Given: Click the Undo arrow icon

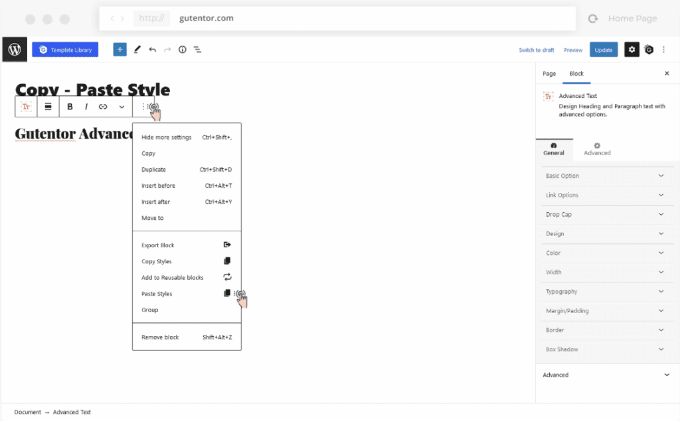Looking at the screenshot, I should (x=152, y=49).
